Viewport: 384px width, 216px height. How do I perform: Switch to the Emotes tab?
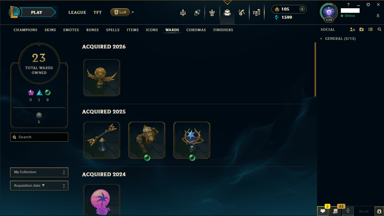coord(71,30)
